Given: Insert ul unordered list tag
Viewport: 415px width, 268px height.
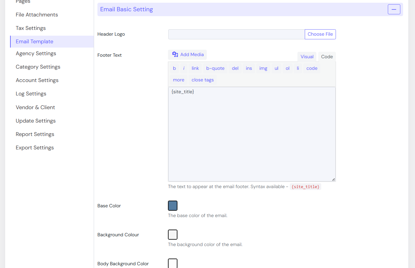Looking at the screenshot, I should tap(276, 68).
